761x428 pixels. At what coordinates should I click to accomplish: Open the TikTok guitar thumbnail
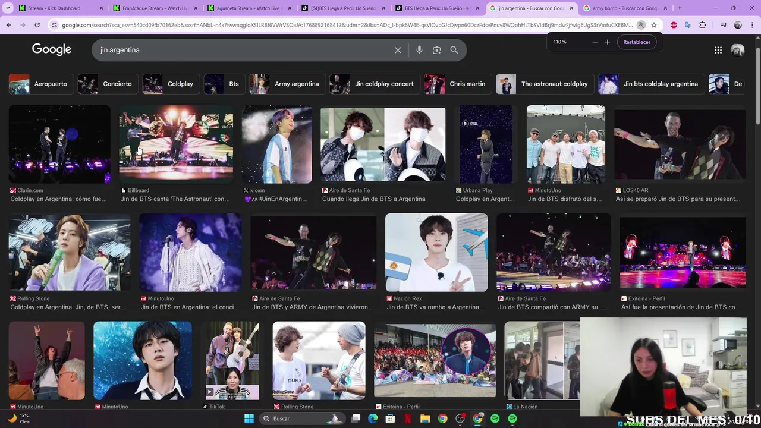click(x=232, y=360)
